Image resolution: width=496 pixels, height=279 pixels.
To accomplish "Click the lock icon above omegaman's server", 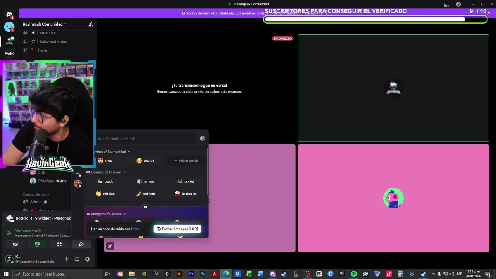I will tap(145, 207).
